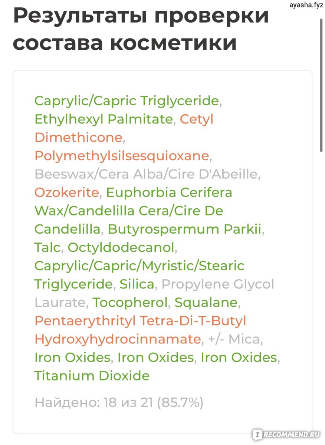Open the Tocopherol ingredient link

130,303
